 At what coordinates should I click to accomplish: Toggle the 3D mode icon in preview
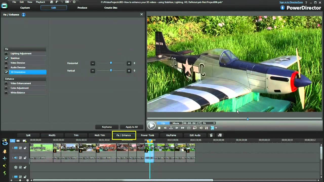click(x=212, y=128)
